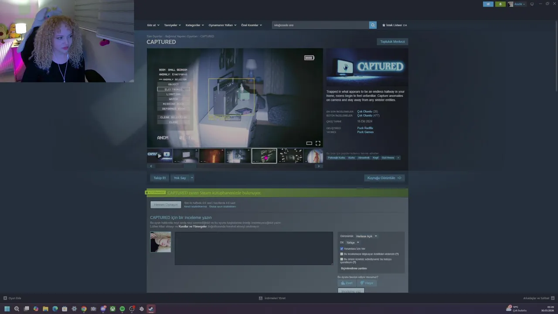The image size is (558, 314).
Task: Choose Hayır thumbs-down button
Action: [x=367, y=283]
